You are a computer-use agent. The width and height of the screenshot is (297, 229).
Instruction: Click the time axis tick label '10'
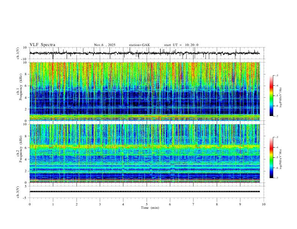click(x=264, y=204)
